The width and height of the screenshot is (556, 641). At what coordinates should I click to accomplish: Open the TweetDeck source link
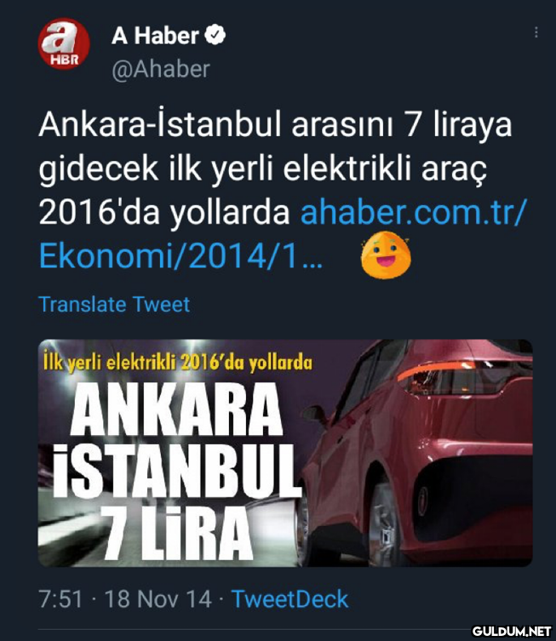[x=289, y=599]
